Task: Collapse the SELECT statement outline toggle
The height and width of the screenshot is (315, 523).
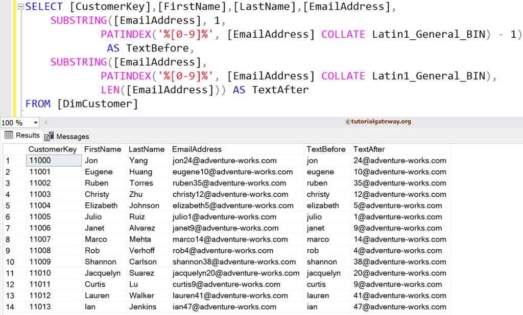Action: click(x=20, y=7)
